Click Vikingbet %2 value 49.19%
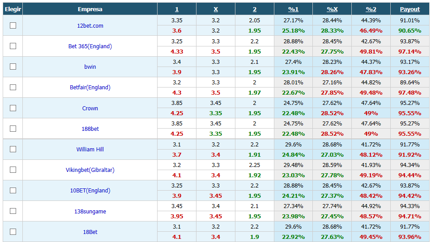431x242 pixels. pos(371,175)
